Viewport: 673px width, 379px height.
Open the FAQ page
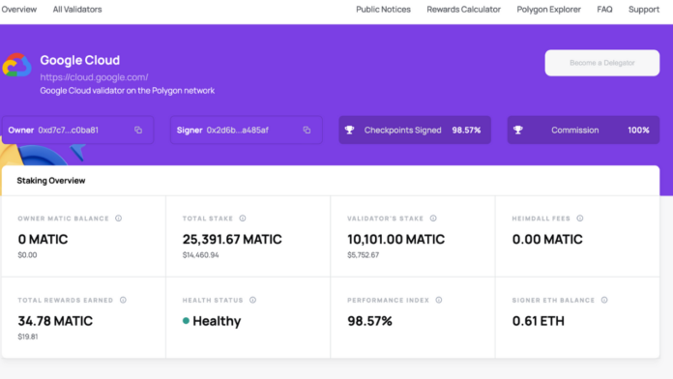604,10
